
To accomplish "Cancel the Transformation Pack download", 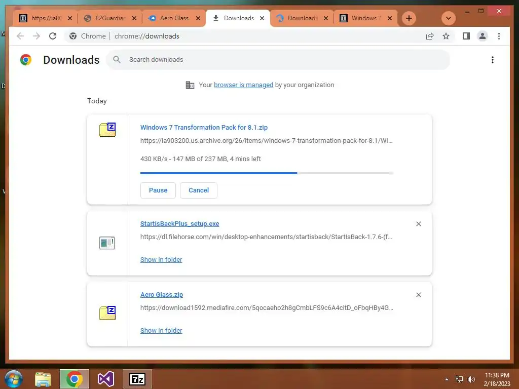I will (199, 190).
